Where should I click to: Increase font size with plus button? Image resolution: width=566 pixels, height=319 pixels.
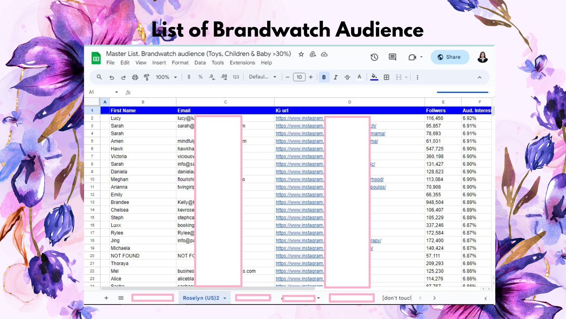[311, 77]
